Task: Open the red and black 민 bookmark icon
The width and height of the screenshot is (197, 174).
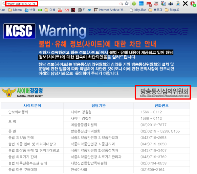Action: tap(73, 10)
